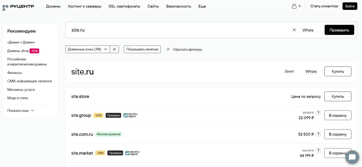Toggle Показывать занятые filter

[142, 49]
